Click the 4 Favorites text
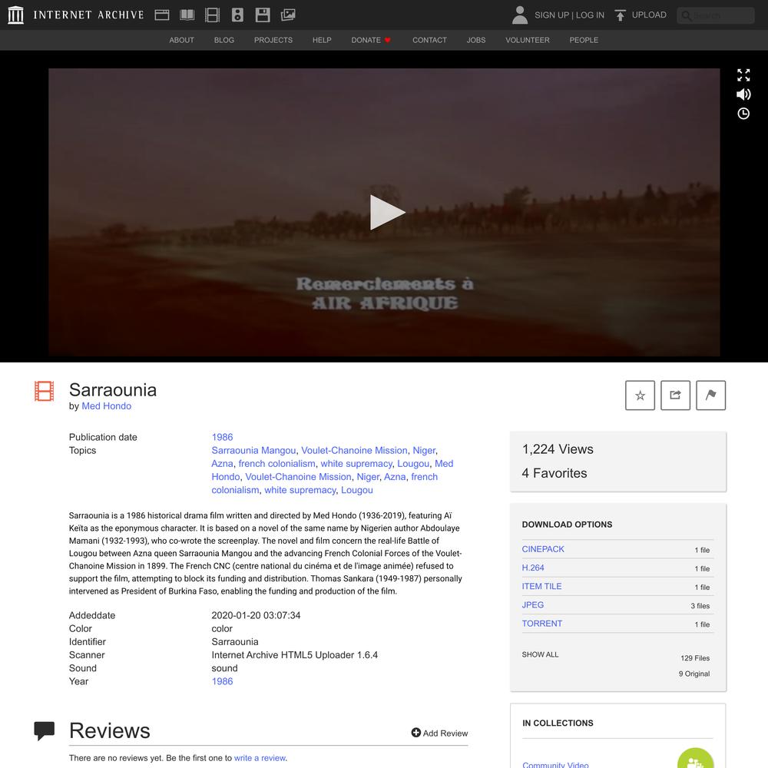 554,473
